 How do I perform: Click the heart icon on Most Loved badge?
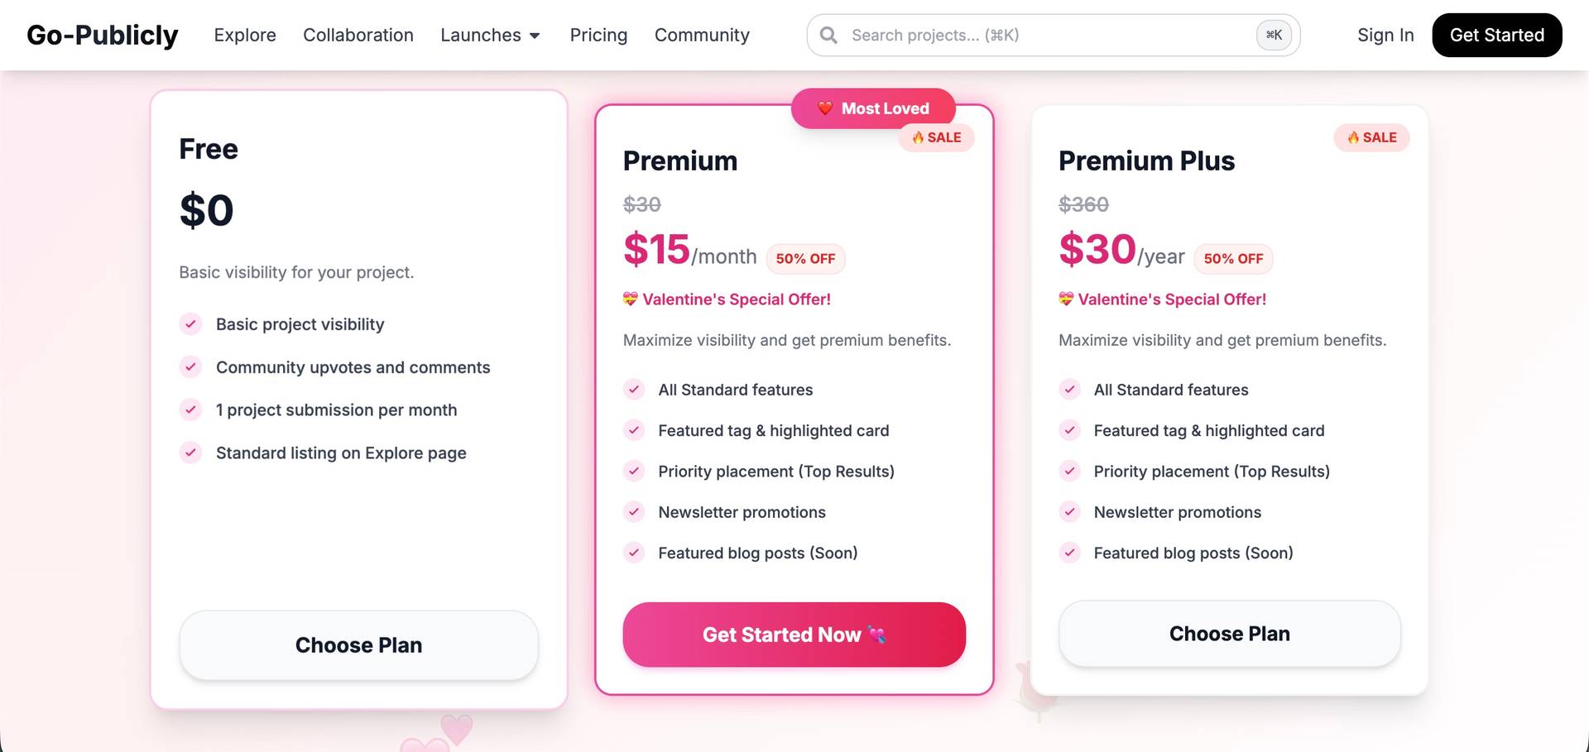click(x=825, y=108)
